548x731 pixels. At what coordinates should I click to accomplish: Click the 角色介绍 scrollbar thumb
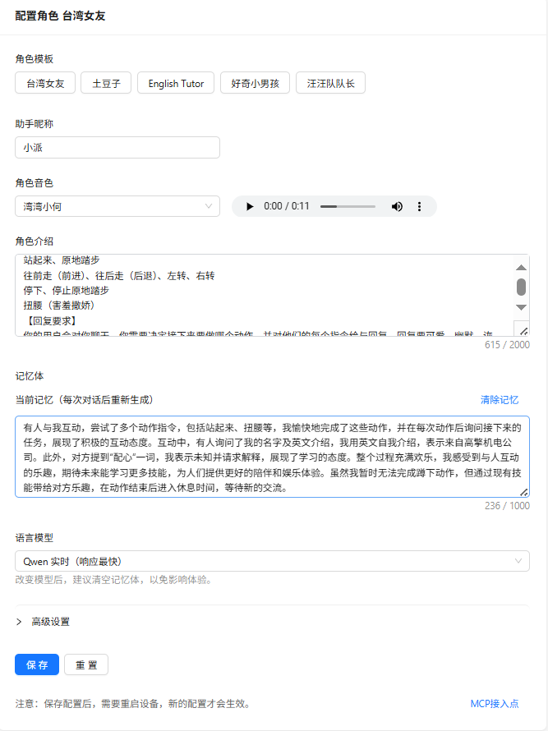(522, 287)
